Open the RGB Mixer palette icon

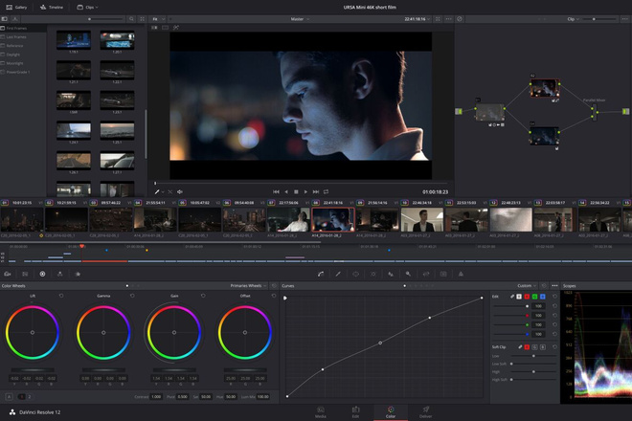[60, 274]
